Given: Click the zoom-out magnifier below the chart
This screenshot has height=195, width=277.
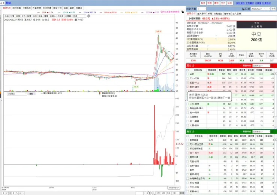Looking at the screenshot, I should [148, 193].
